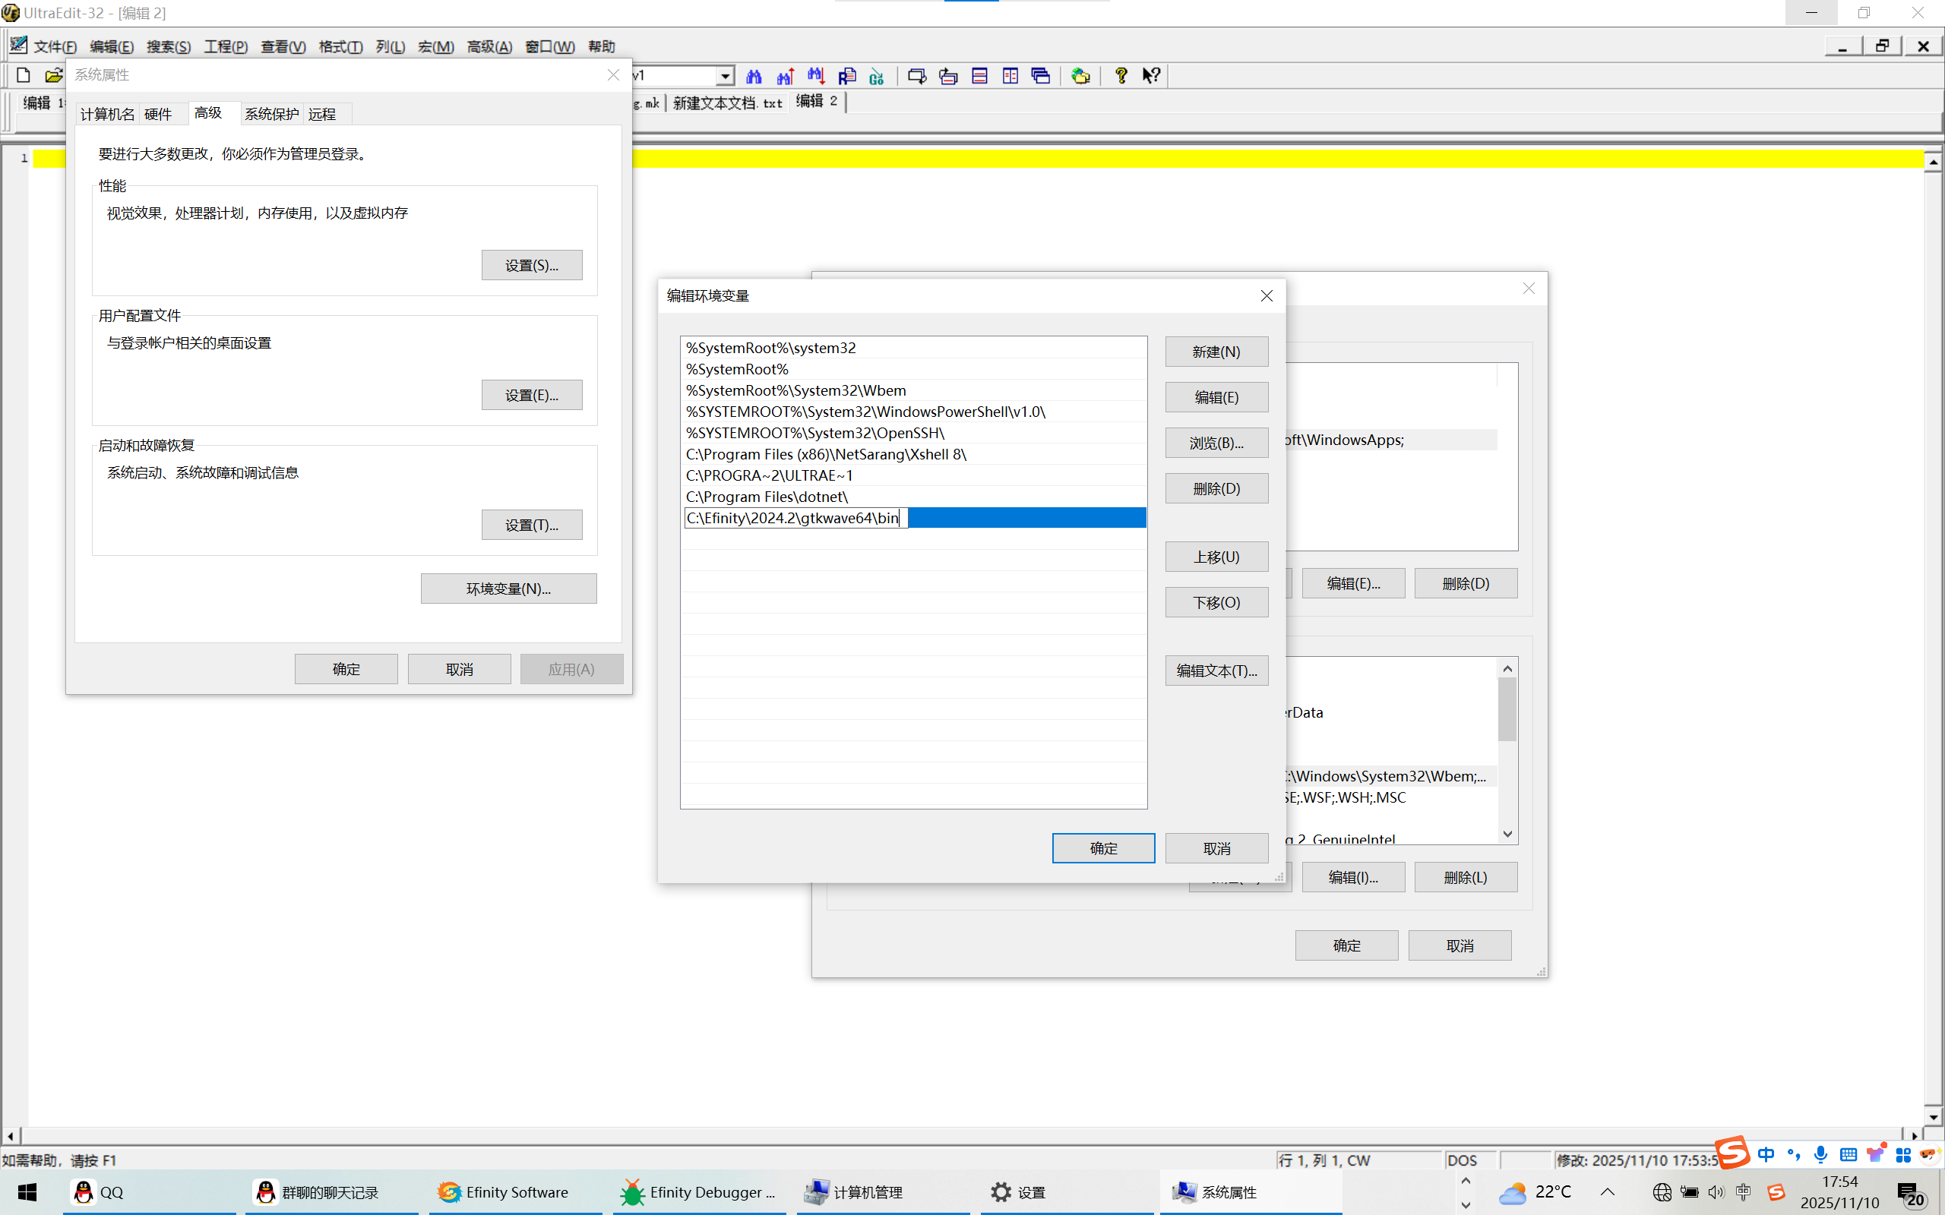Select the C:\Program Files\dotnet\ entry

767,497
